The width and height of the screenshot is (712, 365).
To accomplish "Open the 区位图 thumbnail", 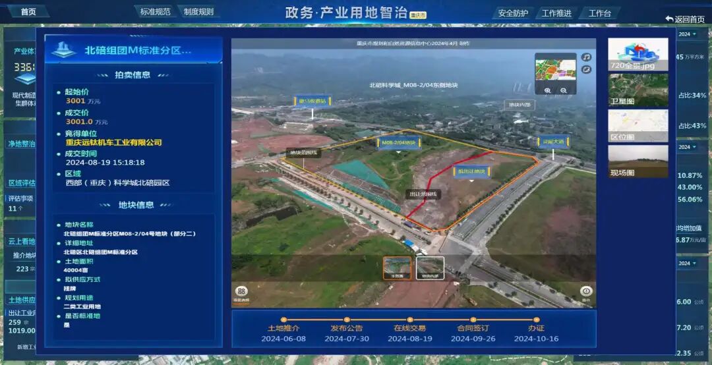I will (x=638, y=126).
